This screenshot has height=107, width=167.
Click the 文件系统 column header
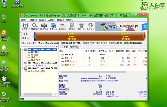tap(102, 51)
